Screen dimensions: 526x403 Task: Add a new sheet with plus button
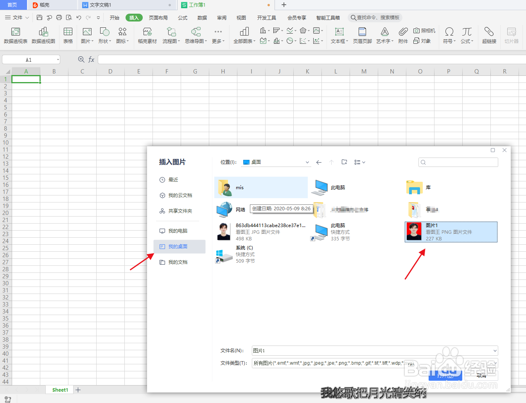(x=78, y=390)
